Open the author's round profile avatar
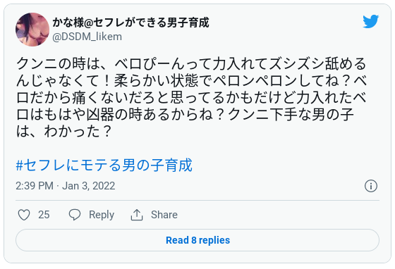This screenshot has width=395, height=269. point(32,30)
